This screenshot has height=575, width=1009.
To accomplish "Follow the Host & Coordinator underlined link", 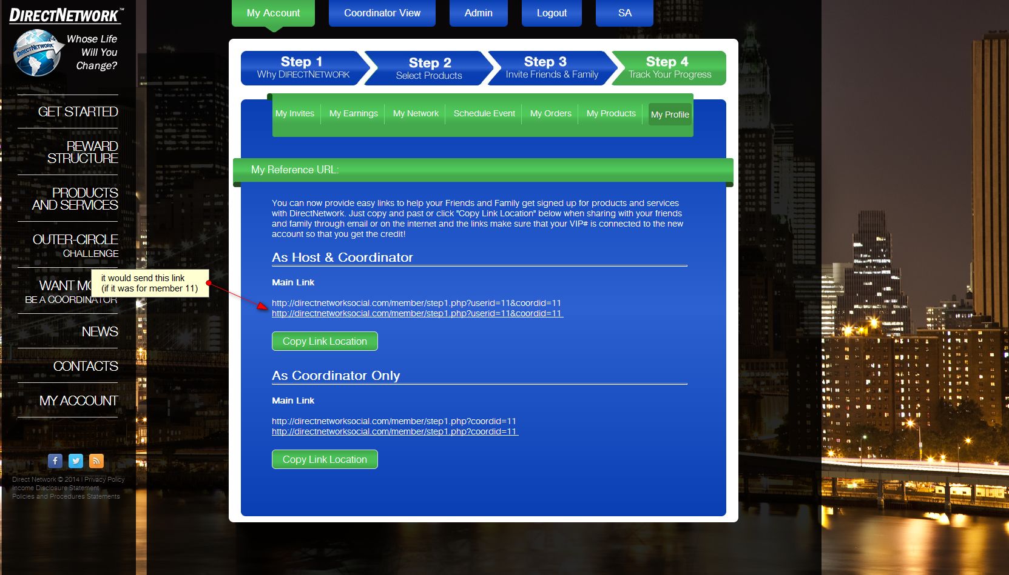I will (x=417, y=313).
